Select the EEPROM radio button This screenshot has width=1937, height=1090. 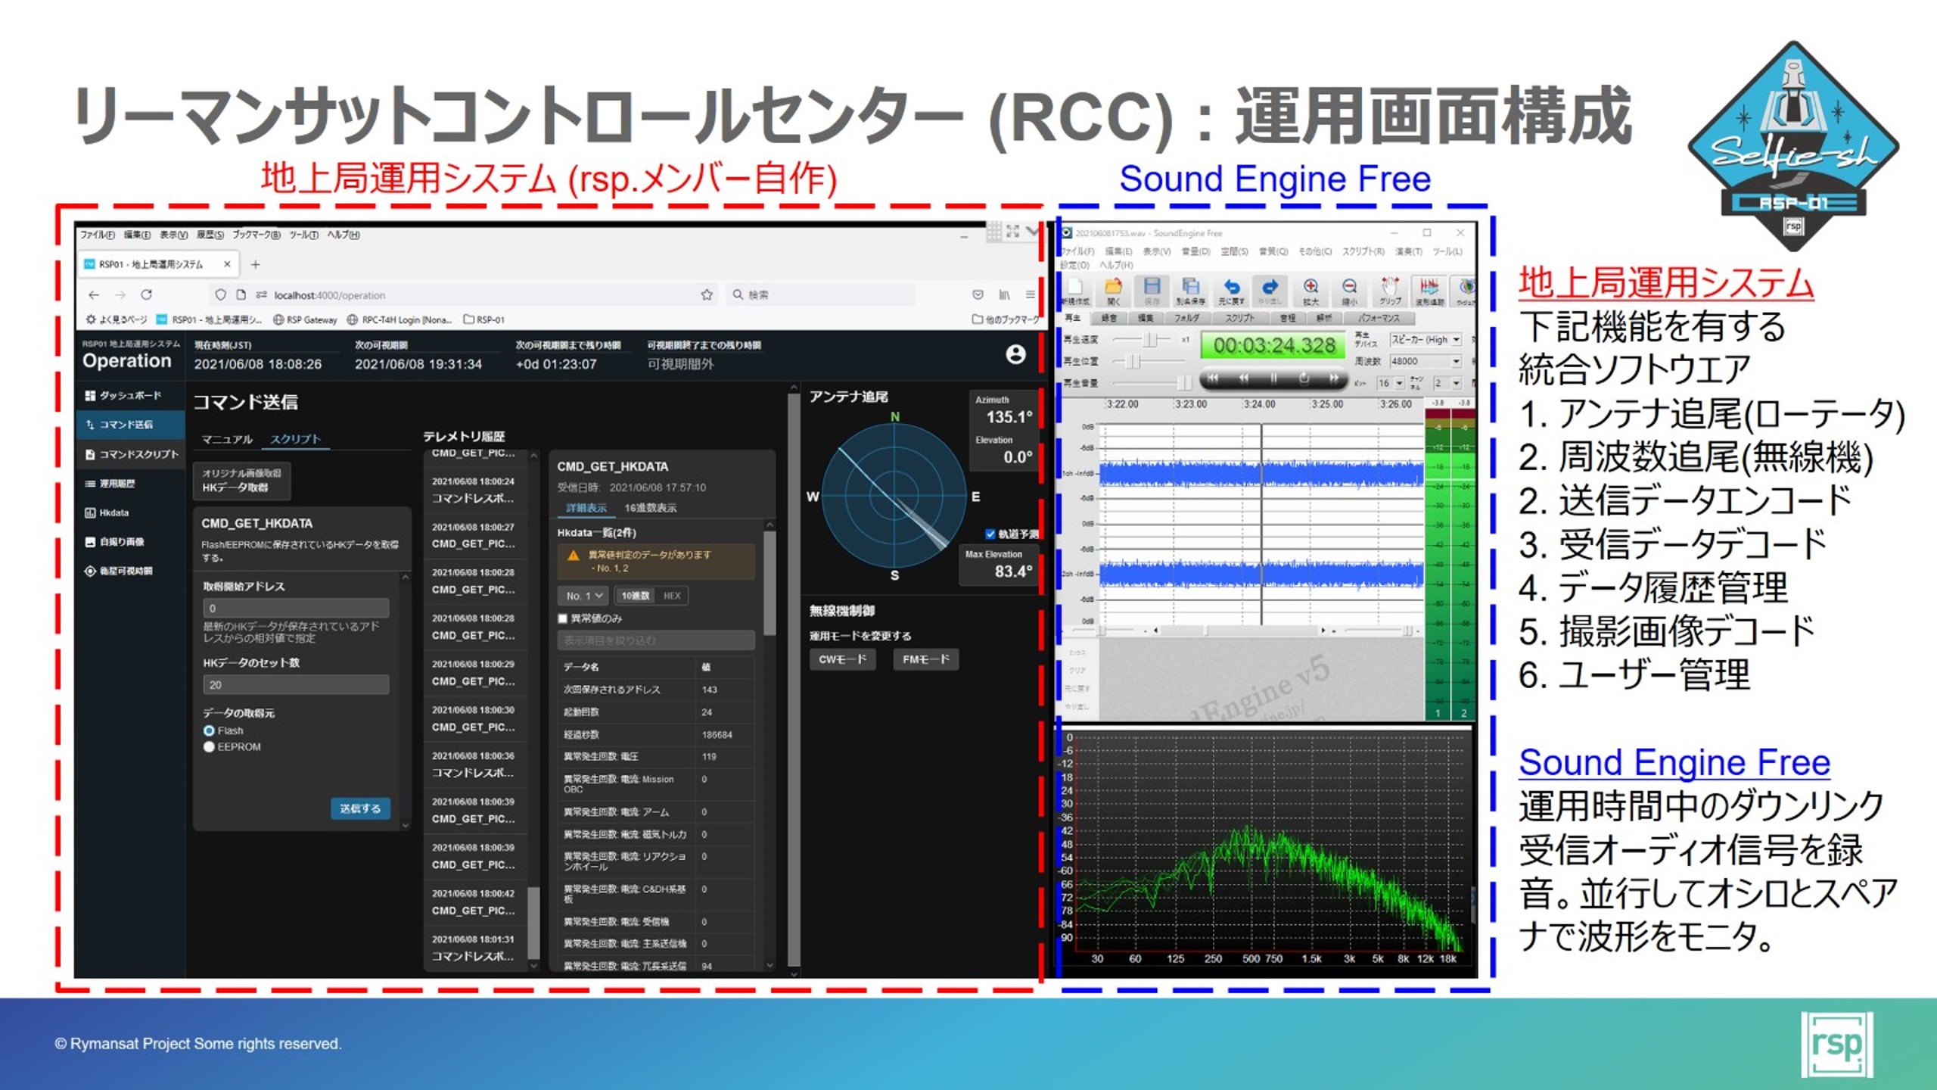(209, 747)
